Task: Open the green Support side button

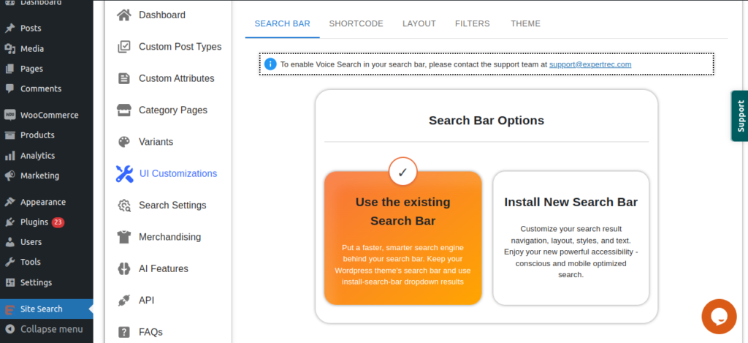Action: pos(739,116)
